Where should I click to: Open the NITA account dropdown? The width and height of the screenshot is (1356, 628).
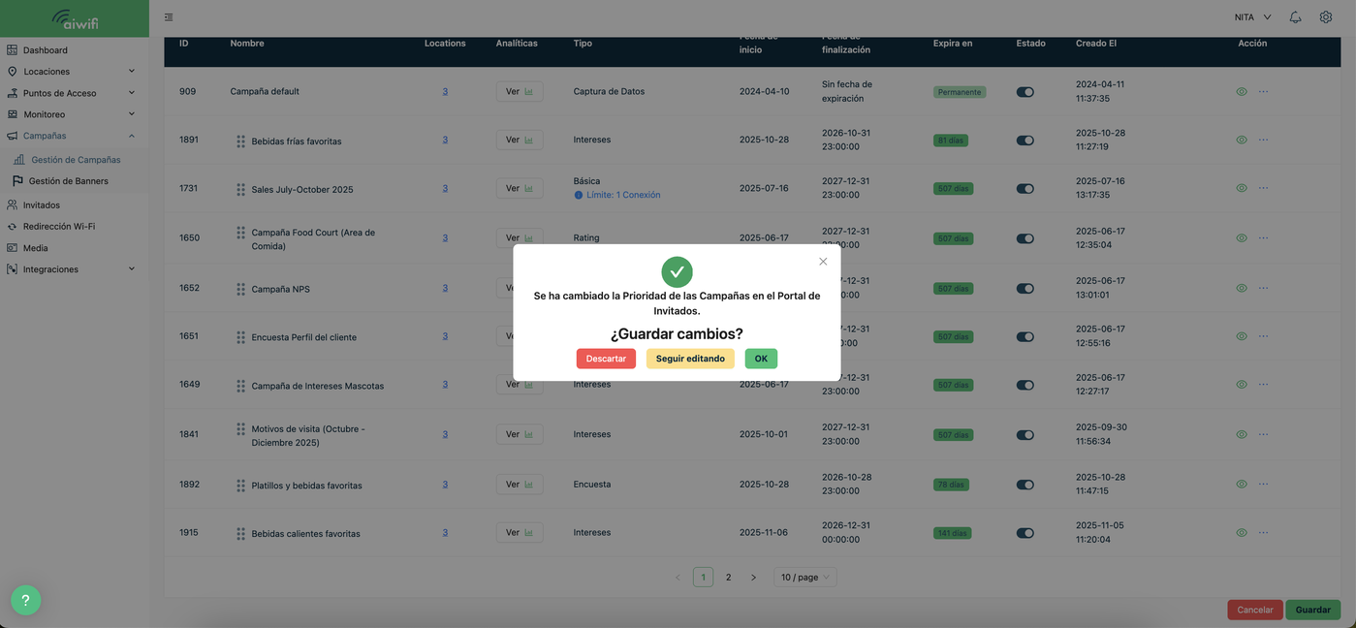click(1252, 17)
